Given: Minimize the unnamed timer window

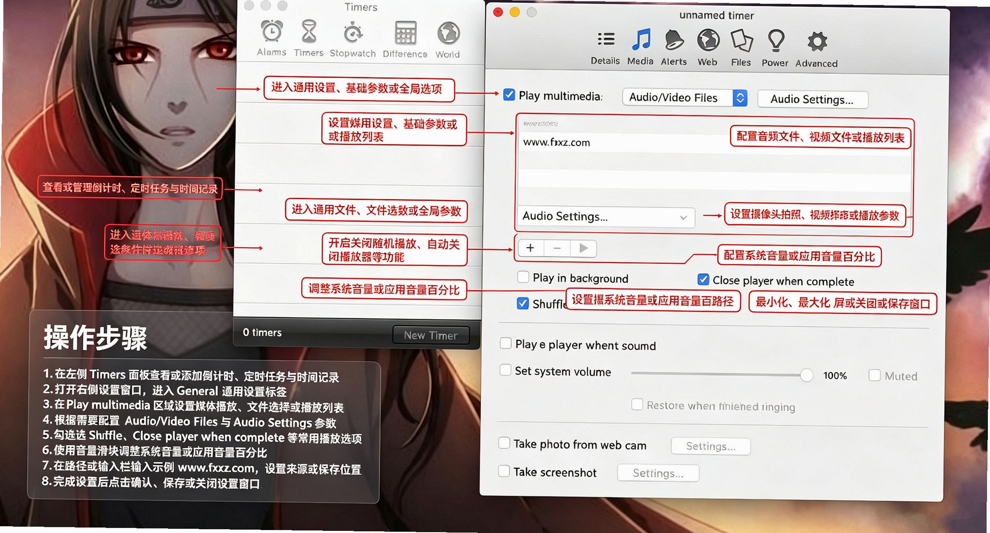Looking at the screenshot, I should click(x=515, y=13).
